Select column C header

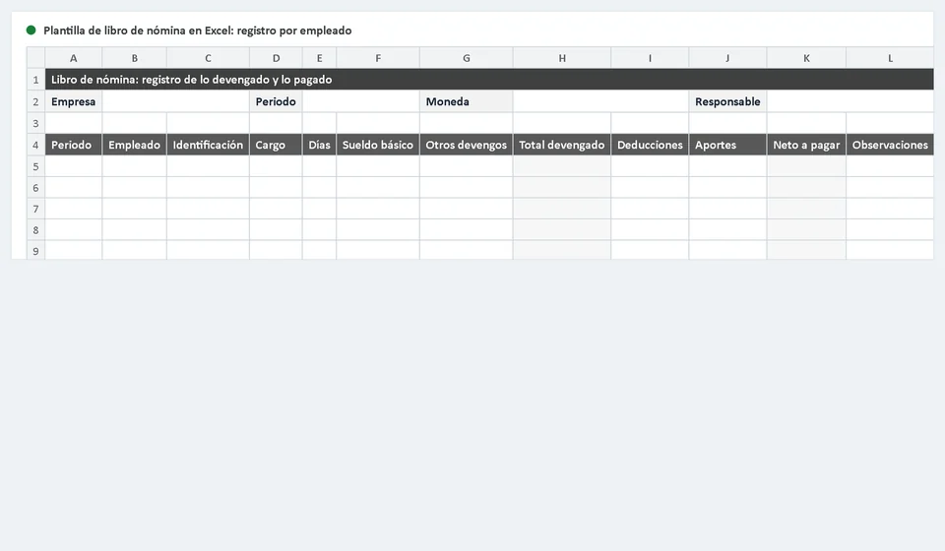(208, 58)
